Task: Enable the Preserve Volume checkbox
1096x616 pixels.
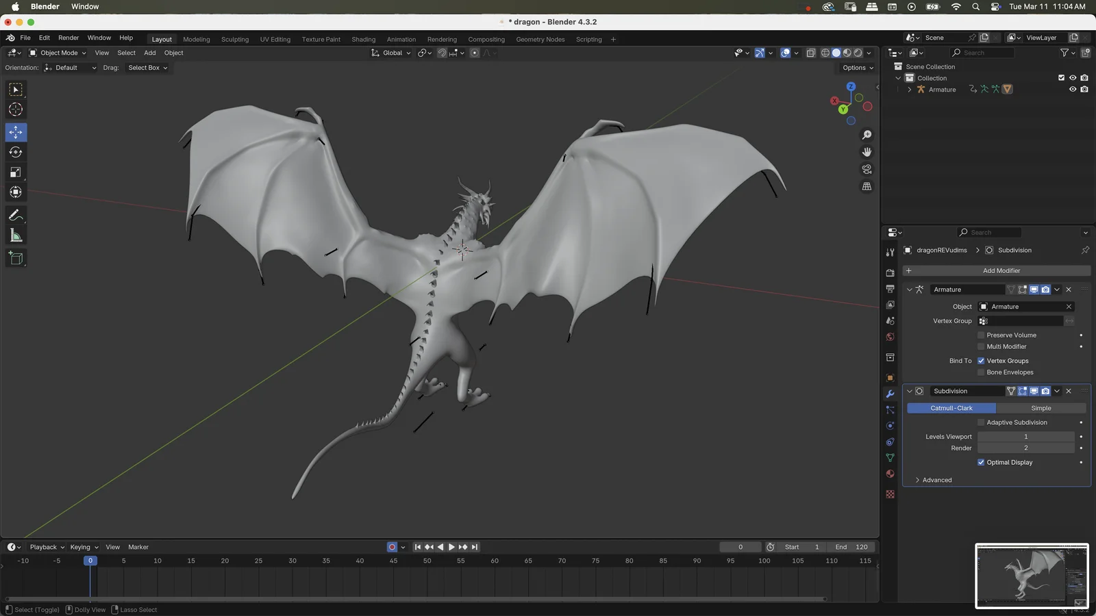Action: 981,335
